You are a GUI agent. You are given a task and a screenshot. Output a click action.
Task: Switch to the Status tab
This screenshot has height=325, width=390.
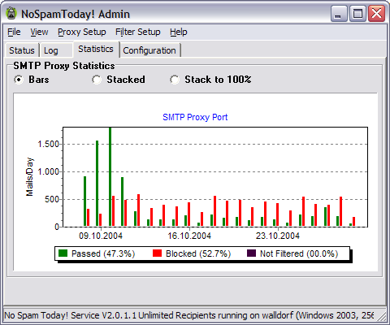22,50
